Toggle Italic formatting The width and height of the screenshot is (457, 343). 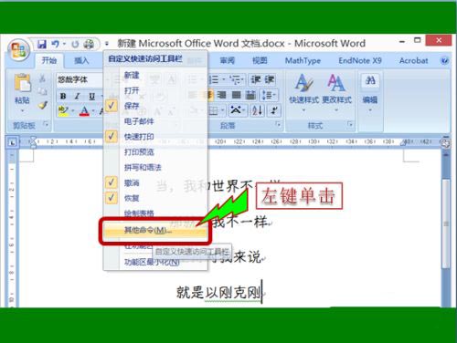point(78,97)
